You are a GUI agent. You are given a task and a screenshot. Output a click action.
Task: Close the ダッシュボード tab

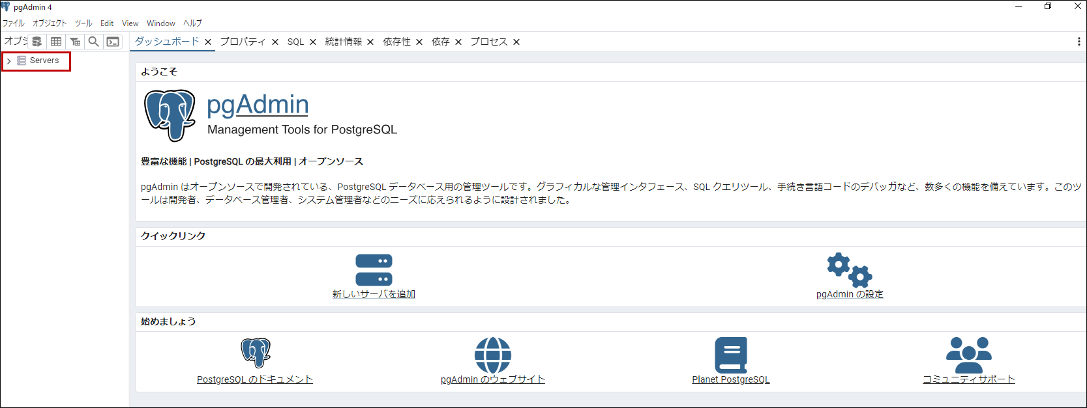pos(208,42)
